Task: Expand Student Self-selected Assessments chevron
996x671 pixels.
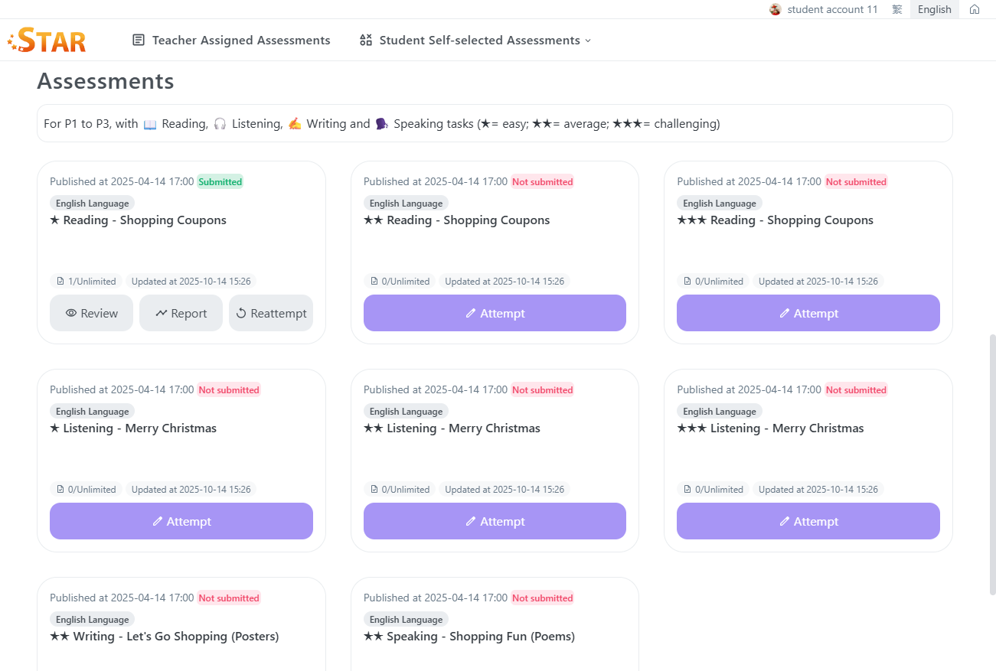Action: 588,41
